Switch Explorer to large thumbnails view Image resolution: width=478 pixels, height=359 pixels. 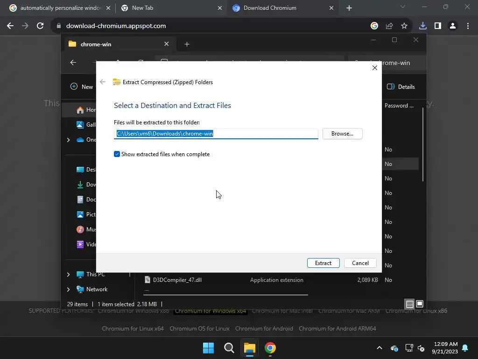coord(420,304)
